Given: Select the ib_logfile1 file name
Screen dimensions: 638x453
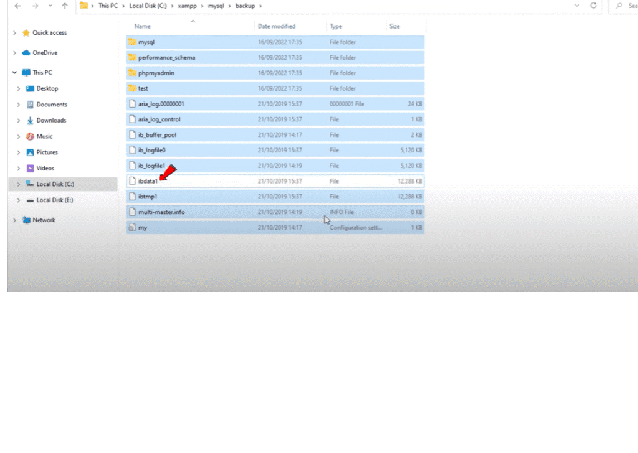Looking at the screenshot, I should [x=151, y=166].
